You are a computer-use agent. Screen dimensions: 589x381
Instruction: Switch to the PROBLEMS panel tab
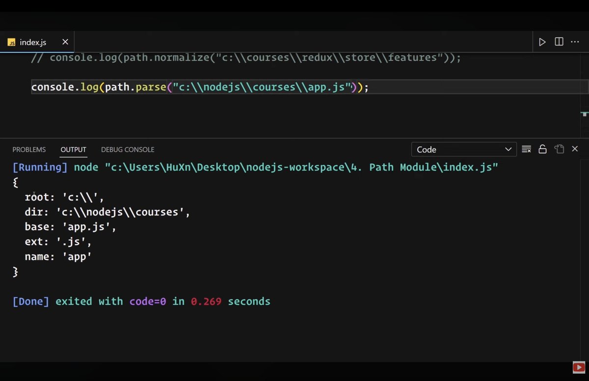pos(29,150)
